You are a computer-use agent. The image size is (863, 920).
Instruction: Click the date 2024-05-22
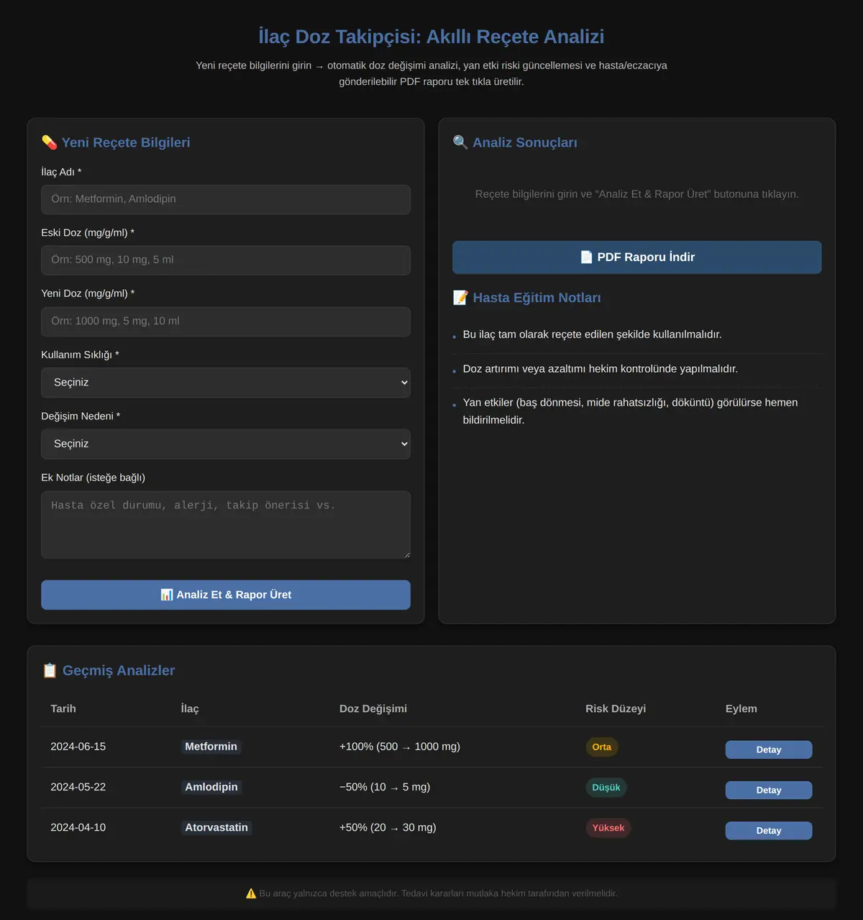coord(78,787)
